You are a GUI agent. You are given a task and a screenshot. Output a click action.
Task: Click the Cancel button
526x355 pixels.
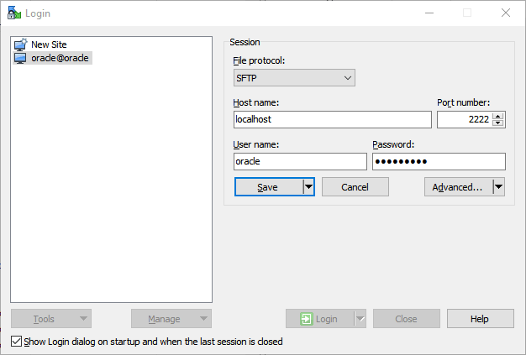[355, 187]
